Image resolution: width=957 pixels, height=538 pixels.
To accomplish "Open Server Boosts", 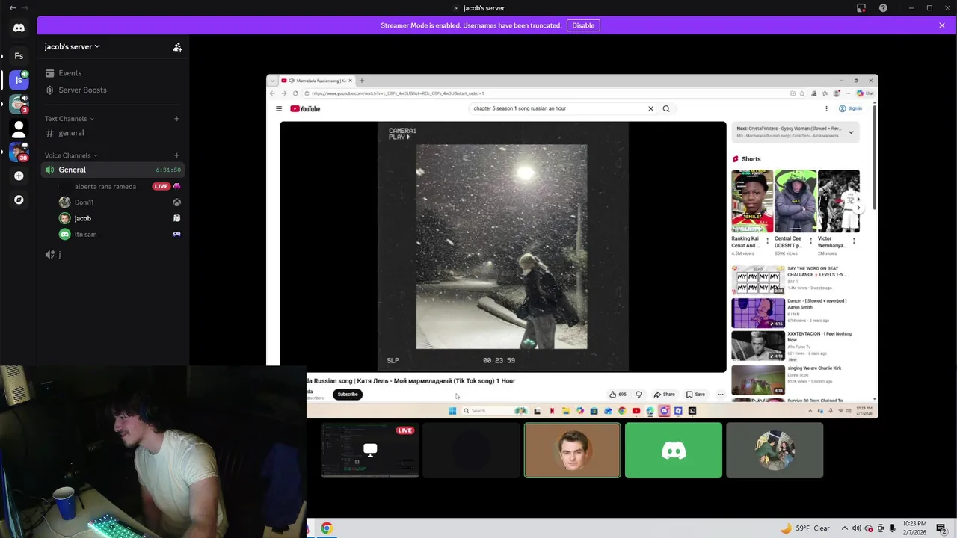I will pyautogui.click(x=112, y=90).
